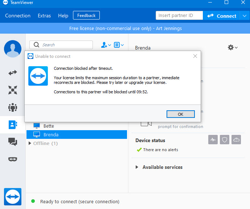Screen dimensions: 250x209
Task: Click the 'Brenda' heading in details pane
Action: tap(143, 48)
